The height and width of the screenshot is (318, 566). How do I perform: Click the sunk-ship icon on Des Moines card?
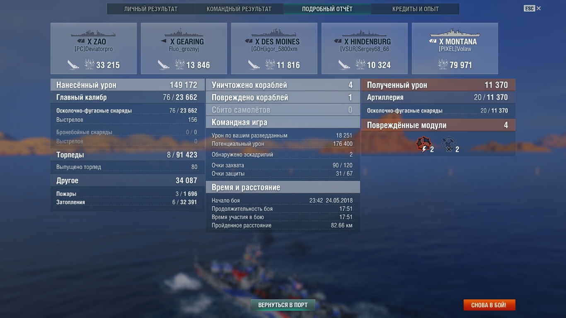[x=254, y=65]
